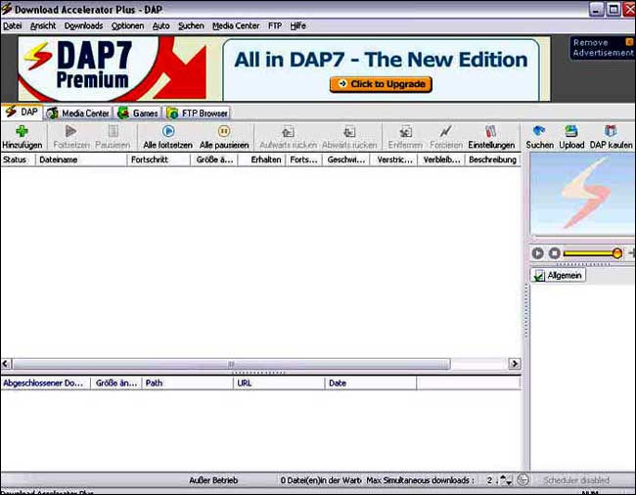Click the Remove Advertisement link
Image resolution: width=636 pixels, height=495 pixels.
click(x=603, y=48)
